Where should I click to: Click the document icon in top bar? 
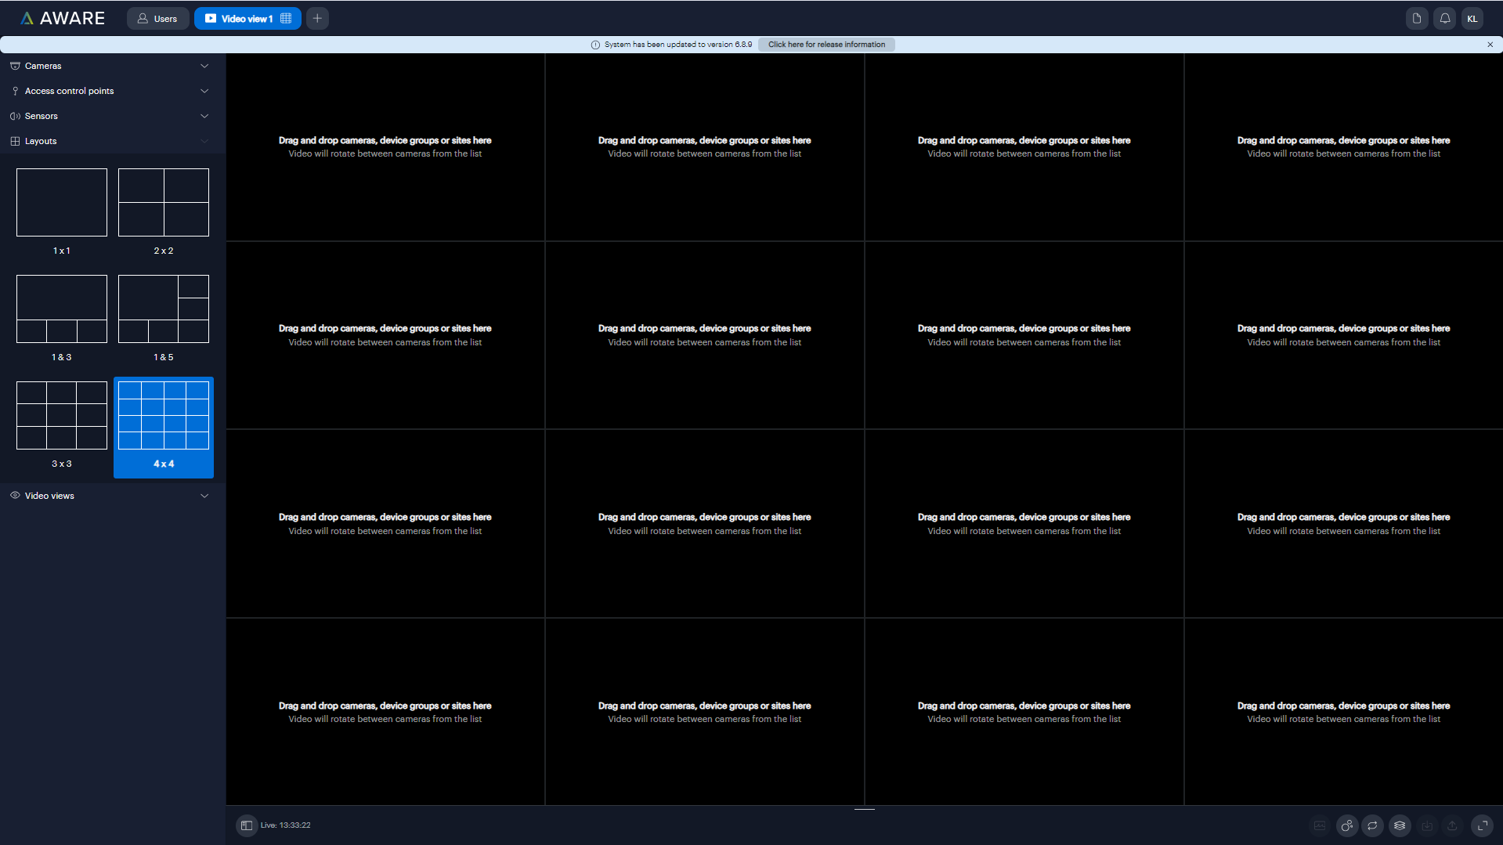tap(1416, 19)
